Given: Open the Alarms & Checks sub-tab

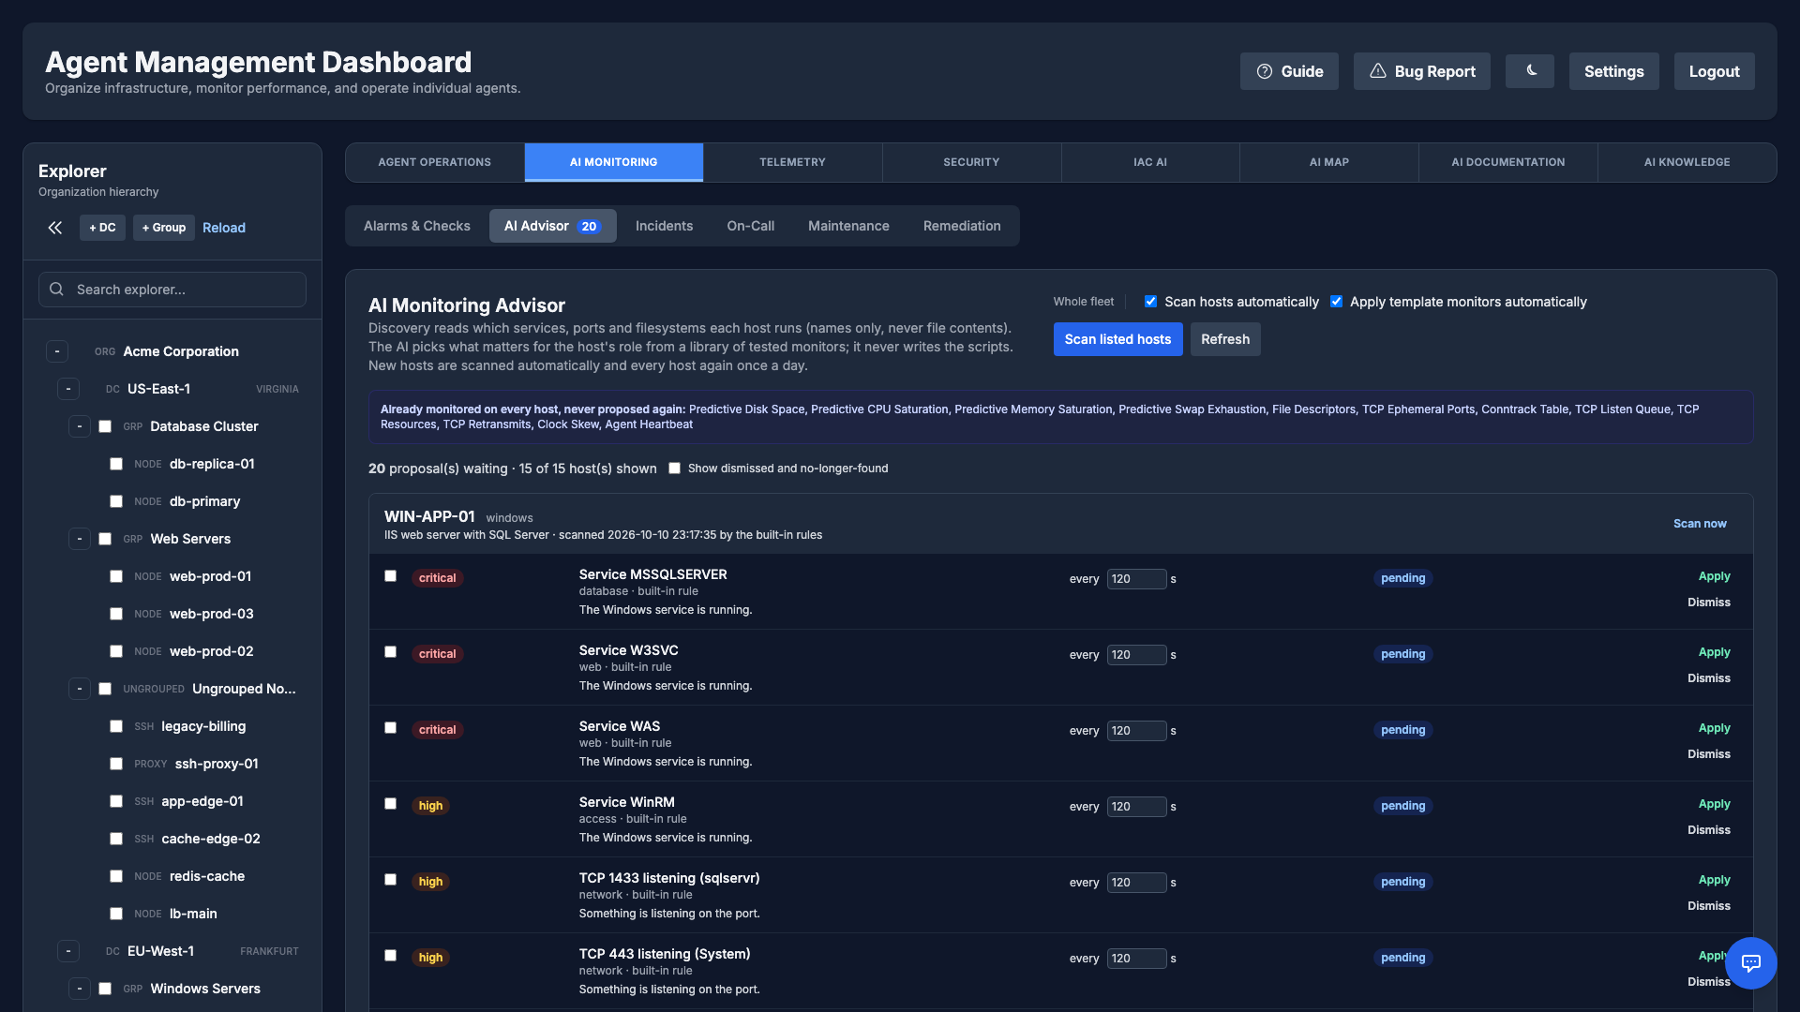Looking at the screenshot, I should [417, 226].
